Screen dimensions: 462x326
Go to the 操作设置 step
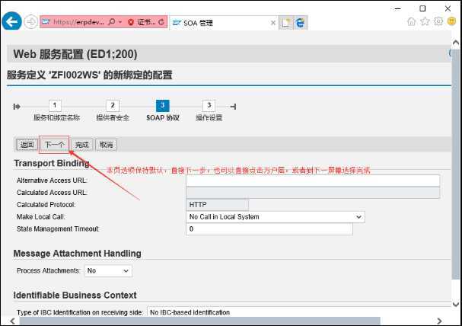[209, 111]
